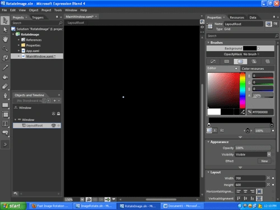Screen dimensions: 280x210
Task: Pick the Pen tool
Action: (5, 96)
